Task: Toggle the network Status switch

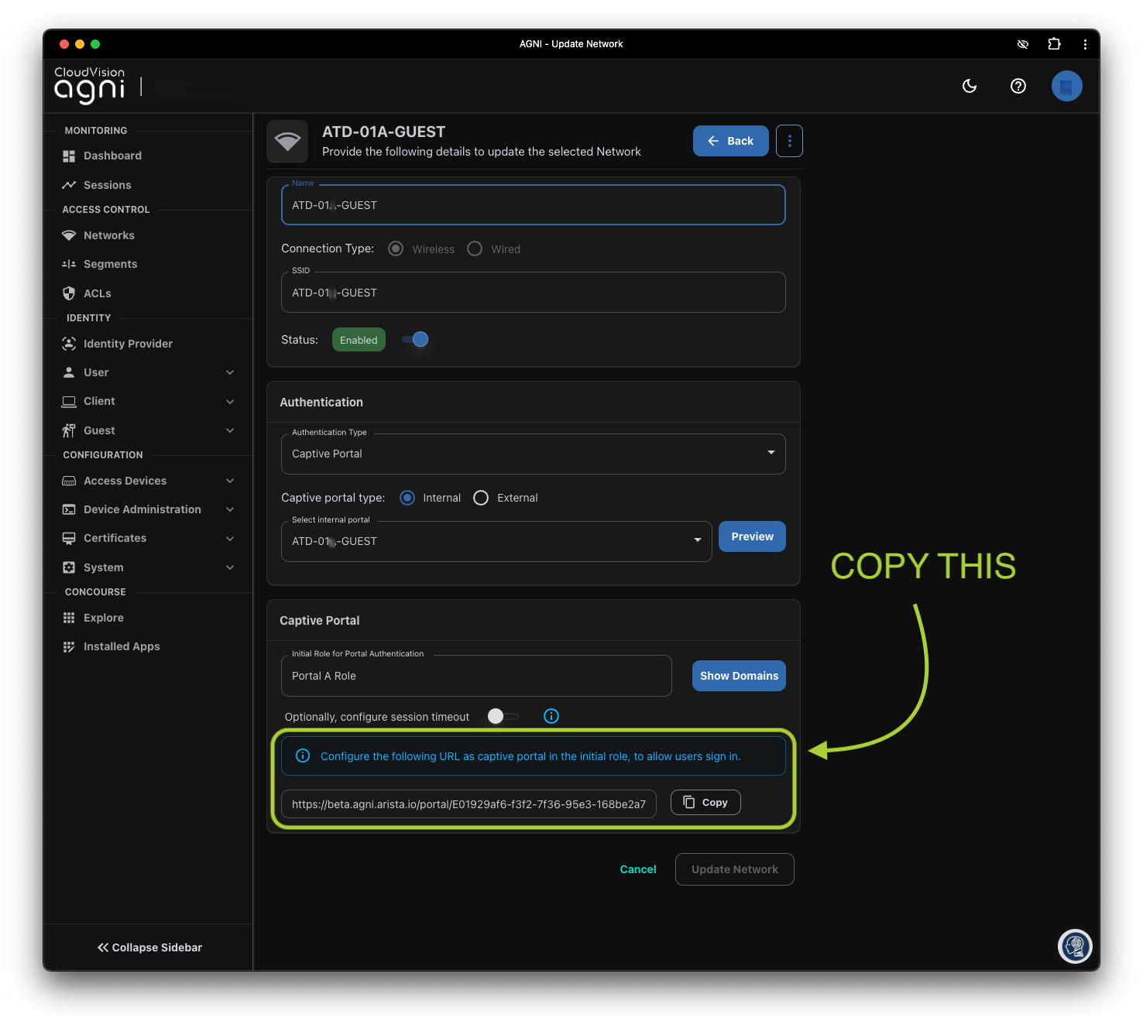Action: click(416, 339)
